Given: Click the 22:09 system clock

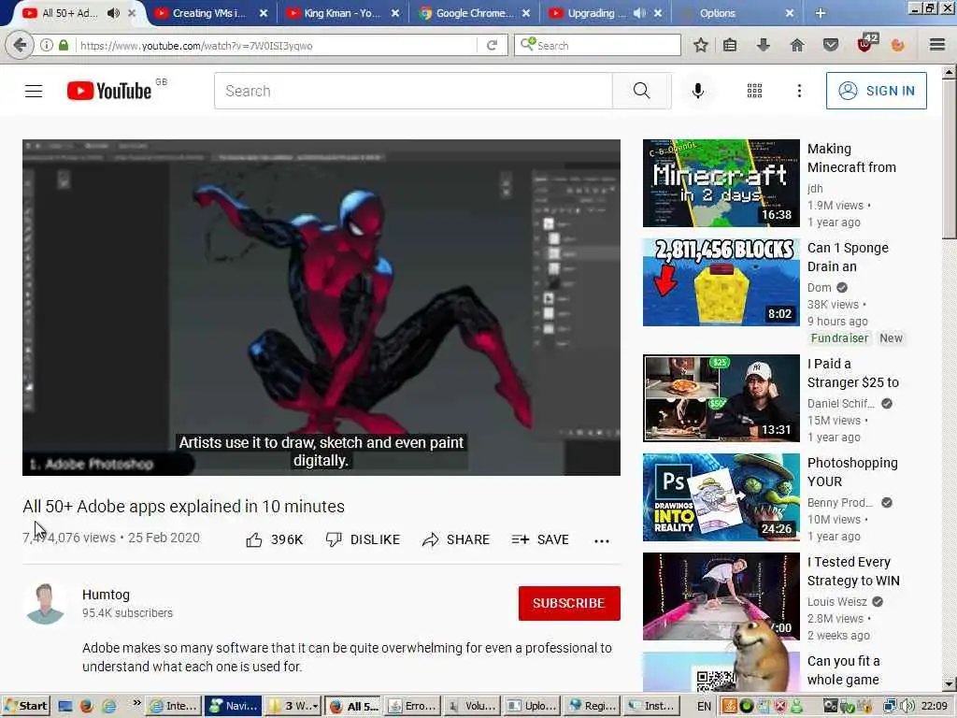Looking at the screenshot, I should click(x=934, y=707).
